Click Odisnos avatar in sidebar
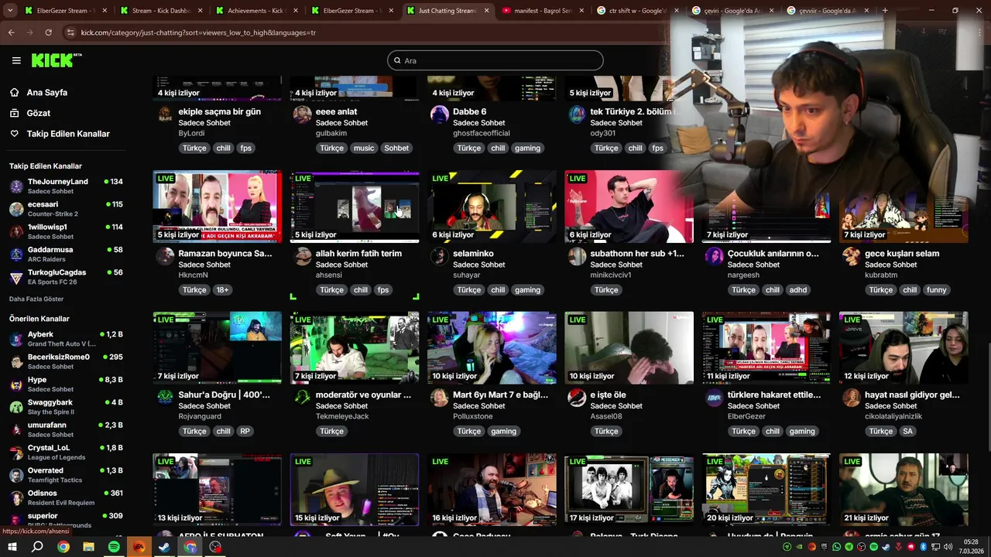 click(x=16, y=497)
